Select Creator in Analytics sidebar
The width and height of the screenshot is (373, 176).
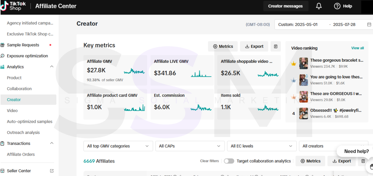pyautogui.click(x=28, y=100)
